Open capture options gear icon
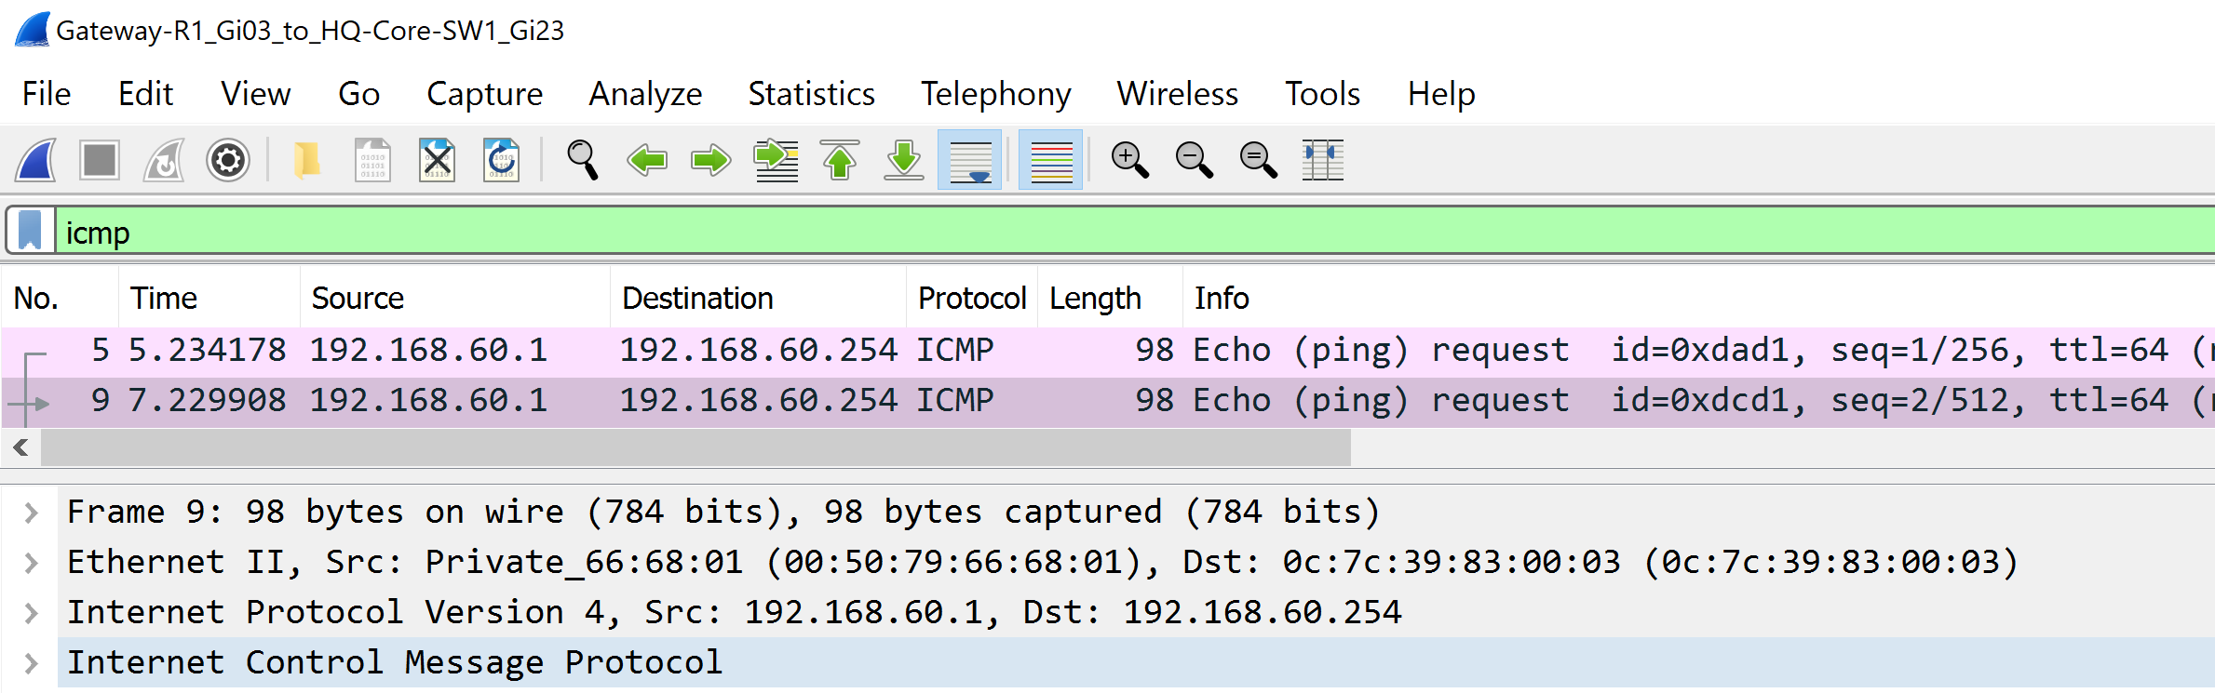Viewport: 2215px width, 693px height. pos(228,160)
